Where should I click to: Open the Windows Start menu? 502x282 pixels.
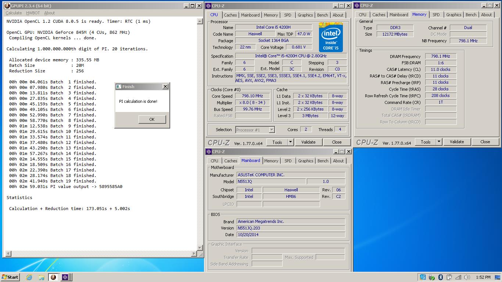(x=10, y=277)
